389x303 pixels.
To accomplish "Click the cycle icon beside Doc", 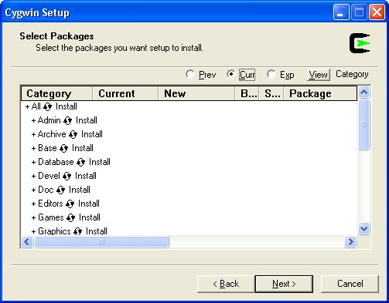I will click(60, 190).
